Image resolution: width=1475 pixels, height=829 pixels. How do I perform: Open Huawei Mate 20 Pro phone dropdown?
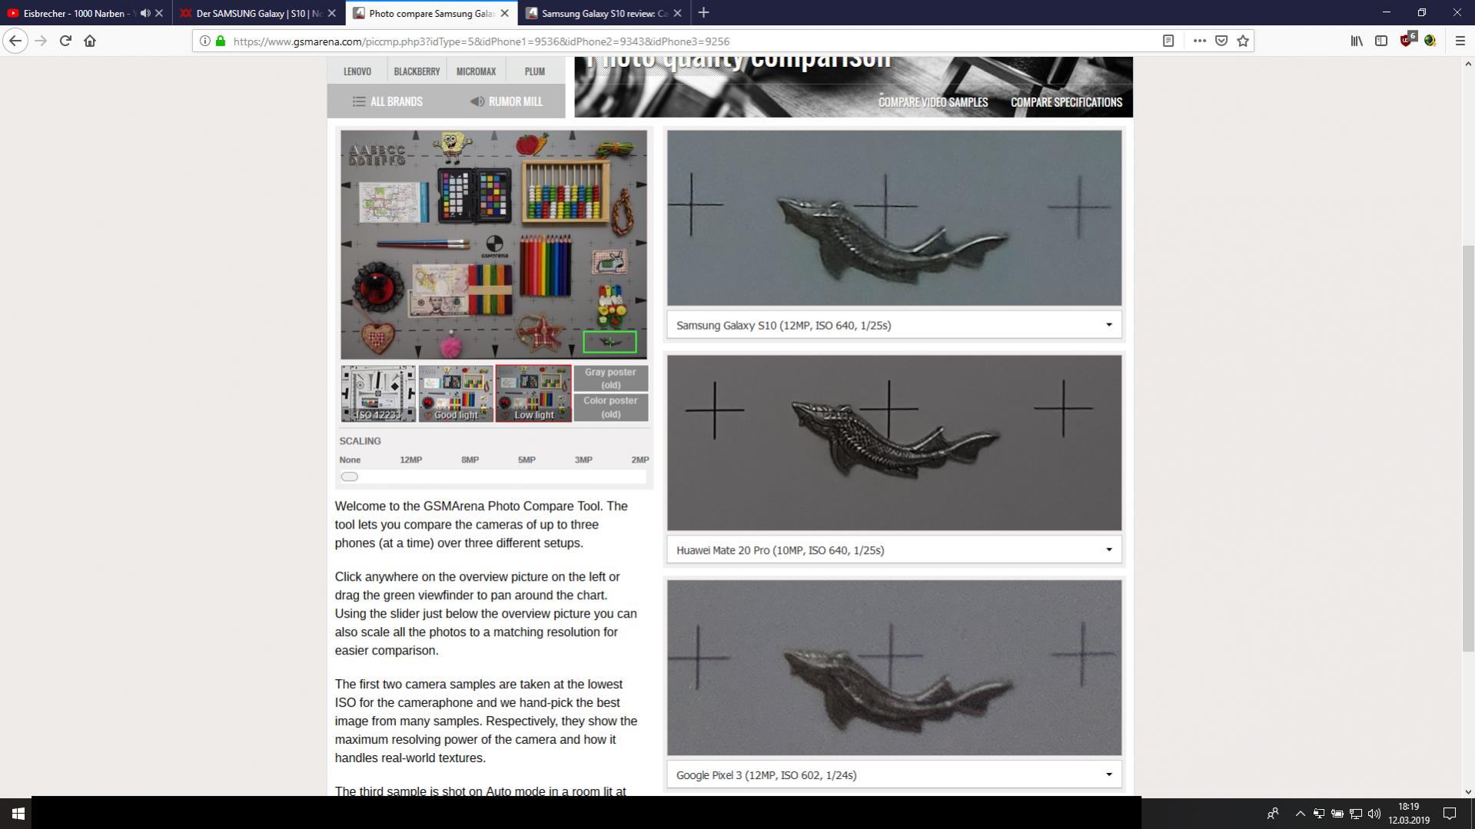point(893,550)
